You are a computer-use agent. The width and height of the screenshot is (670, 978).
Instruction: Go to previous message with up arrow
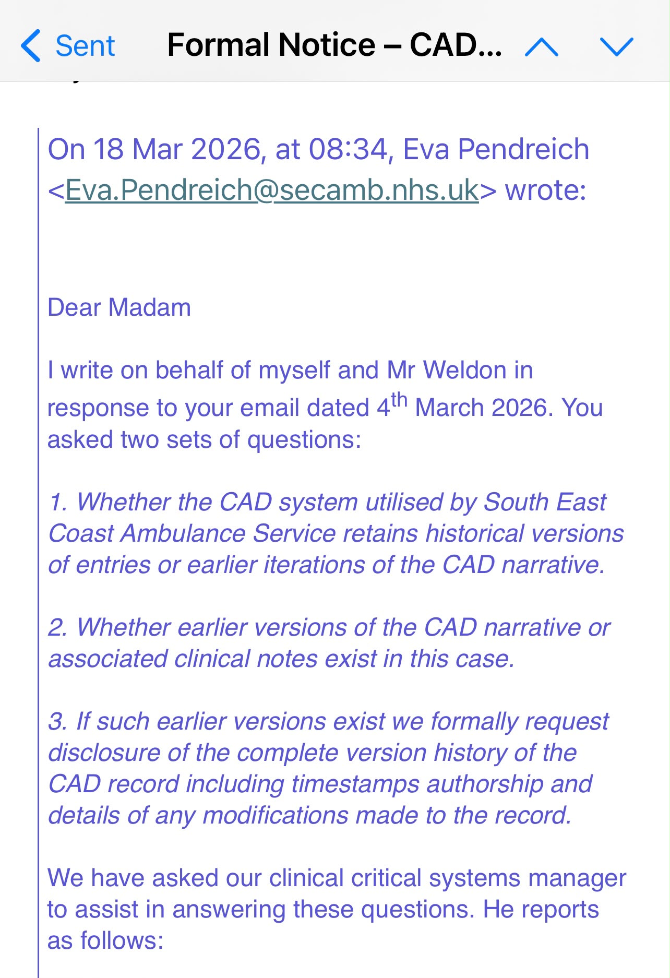(542, 47)
